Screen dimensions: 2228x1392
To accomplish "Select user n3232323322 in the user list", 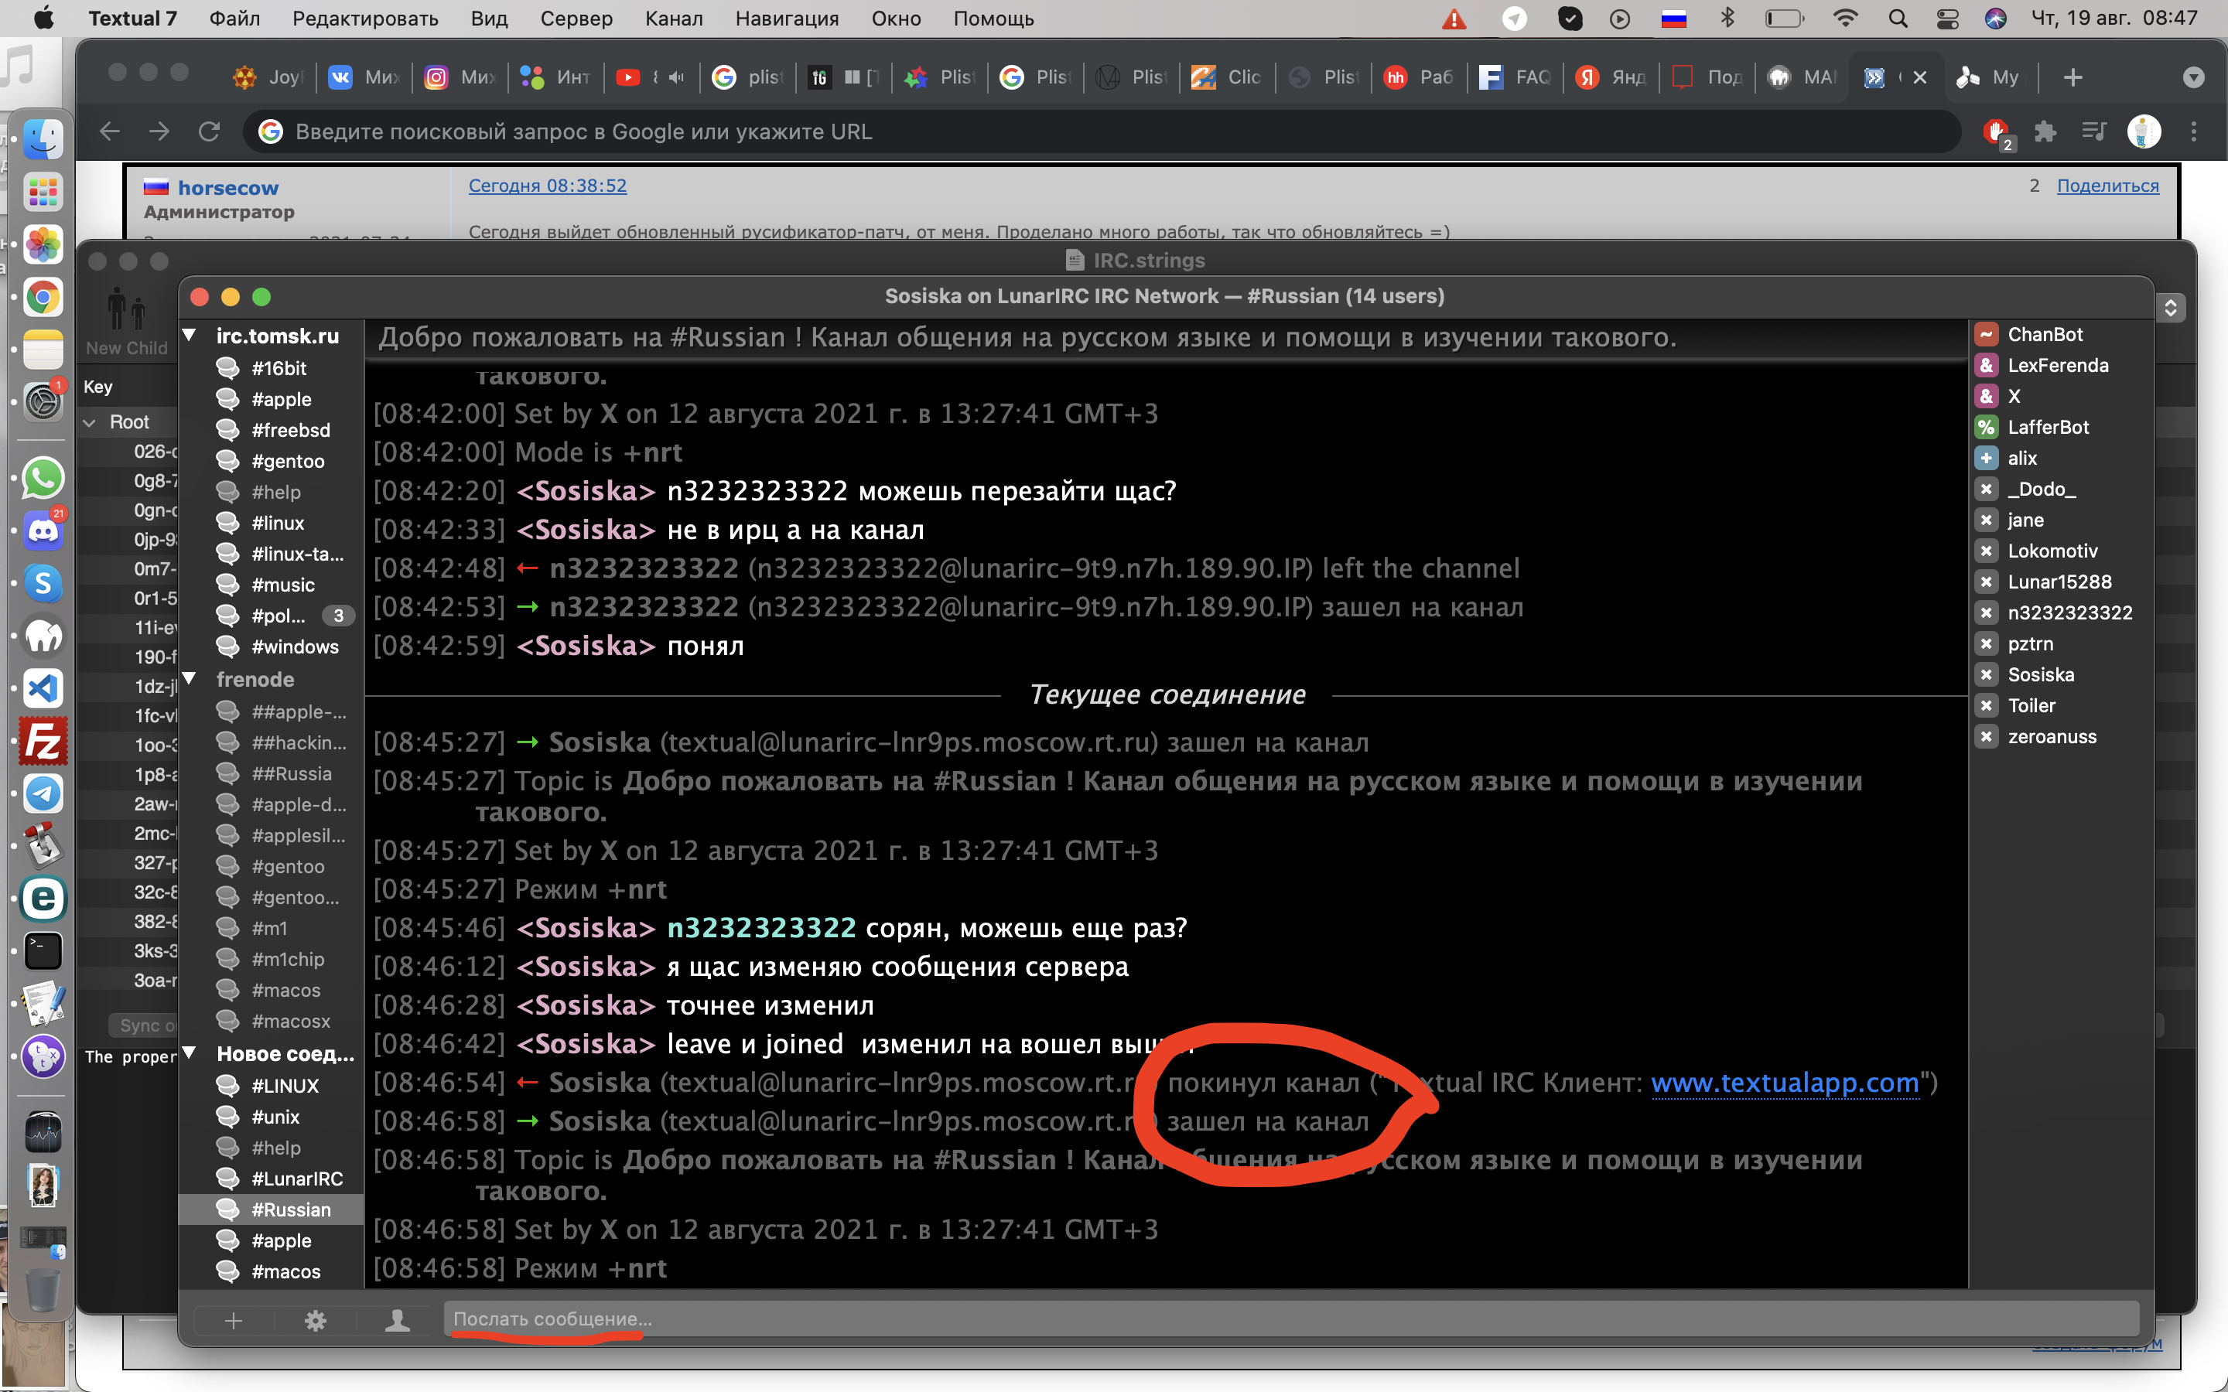I will click(x=2069, y=613).
